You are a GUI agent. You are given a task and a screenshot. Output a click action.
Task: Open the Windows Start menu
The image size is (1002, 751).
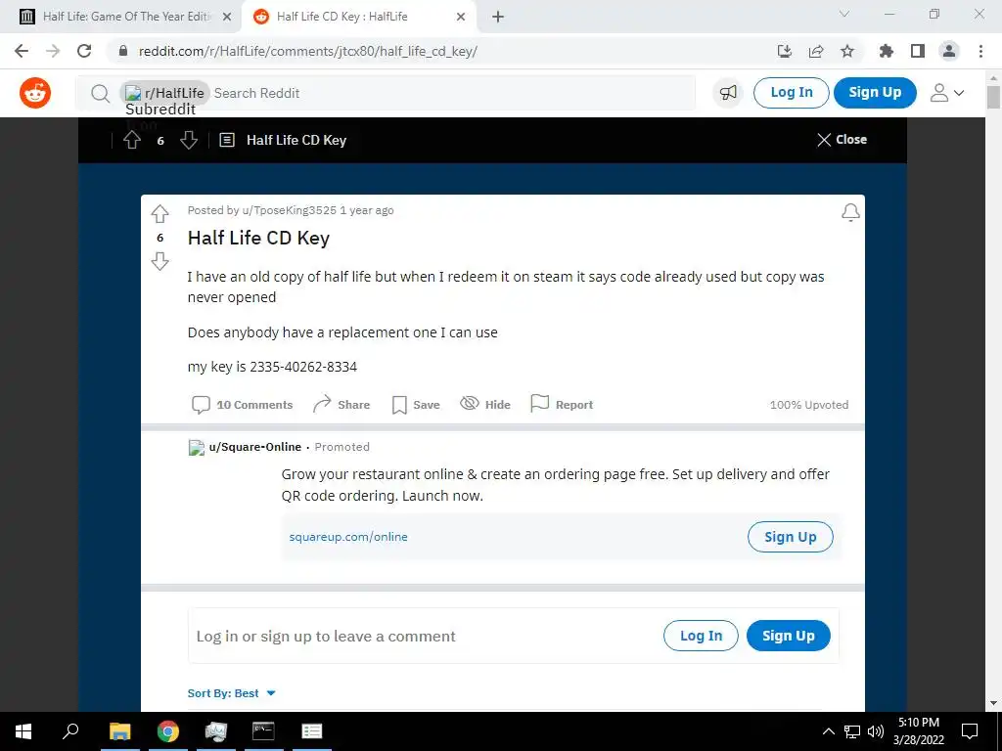(x=23, y=731)
